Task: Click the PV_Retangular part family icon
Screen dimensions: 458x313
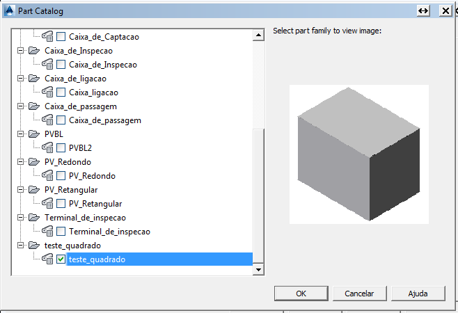Action: pos(47,204)
